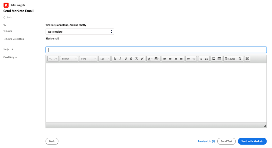
Task: Toggle Italic formatting
Action: (120, 59)
